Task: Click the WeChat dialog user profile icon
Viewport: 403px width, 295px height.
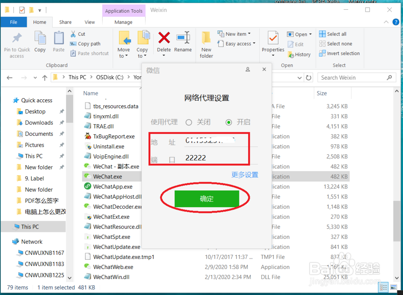Action: [x=248, y=69]
